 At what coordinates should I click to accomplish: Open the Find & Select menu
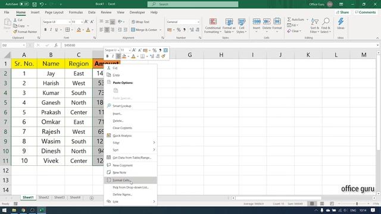click(326, 26)
